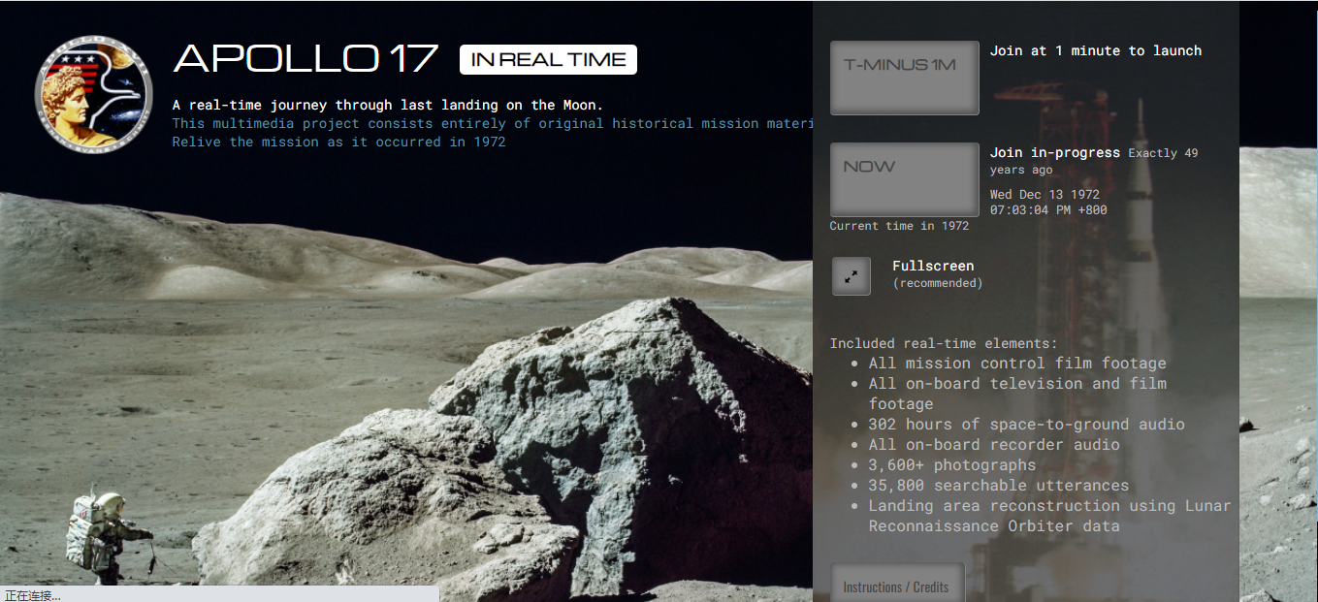Click the T-MINUS 1M launch button

905,78
